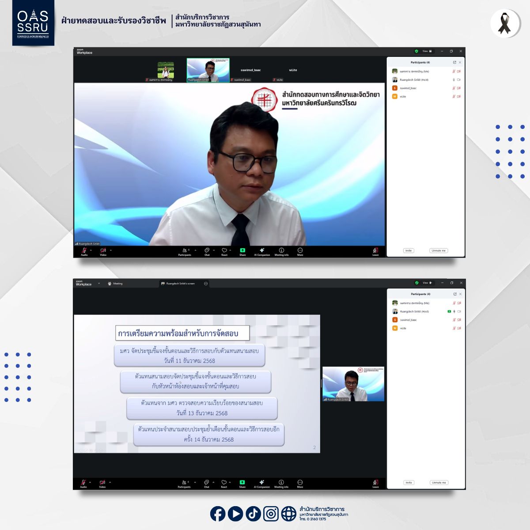This screenshot has height=530, width=530.
Task: Expand the arrow next to Audio in upper toolbar
Action: coord(91,250)
